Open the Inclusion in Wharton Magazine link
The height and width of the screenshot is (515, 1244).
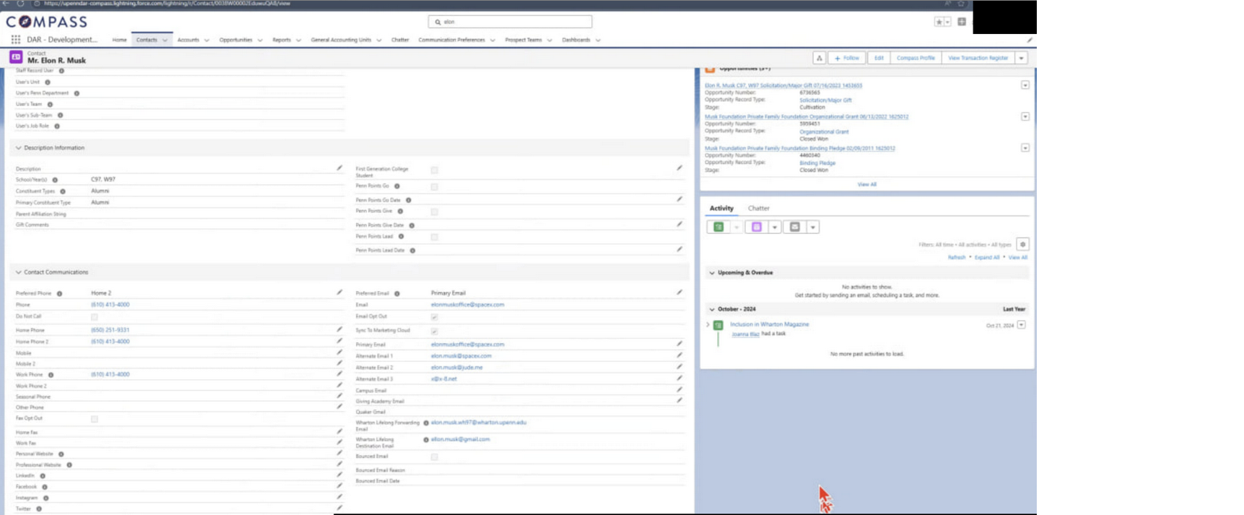click(x=769, y=324)
